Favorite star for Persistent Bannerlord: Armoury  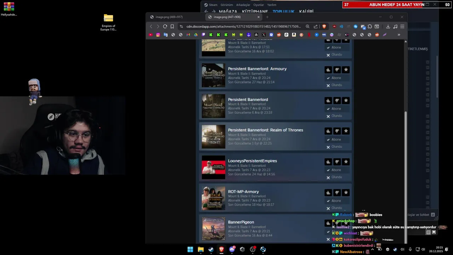346,70
